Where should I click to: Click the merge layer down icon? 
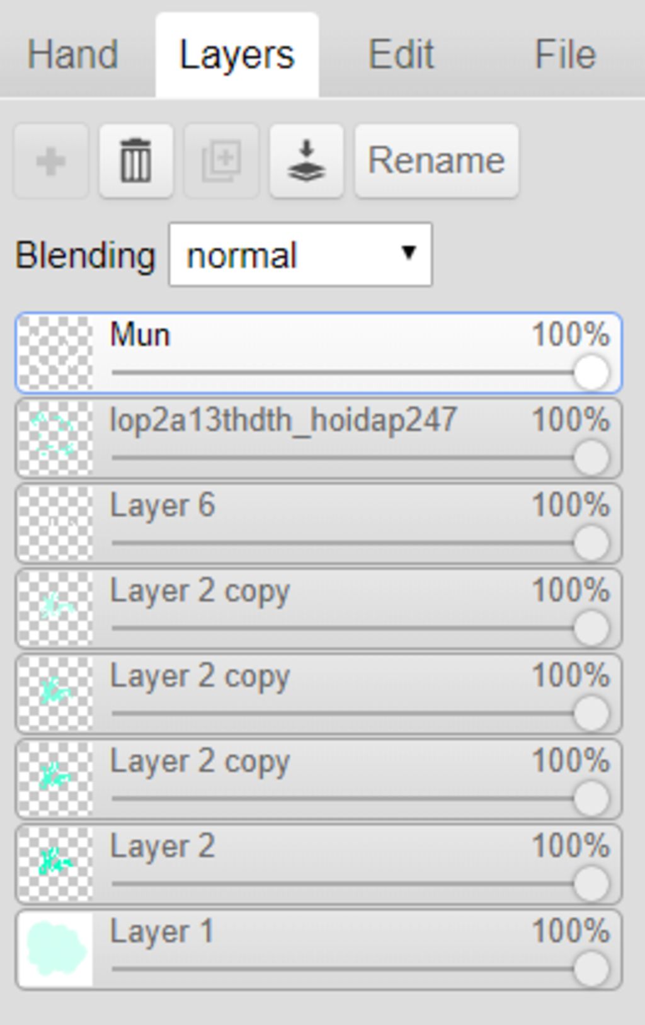pyautogui.click(x=306, y=161)
